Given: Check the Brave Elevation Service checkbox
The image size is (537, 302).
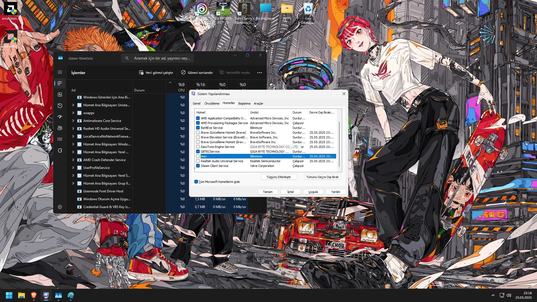Looking at the screenshot, I should click(198, 137).
